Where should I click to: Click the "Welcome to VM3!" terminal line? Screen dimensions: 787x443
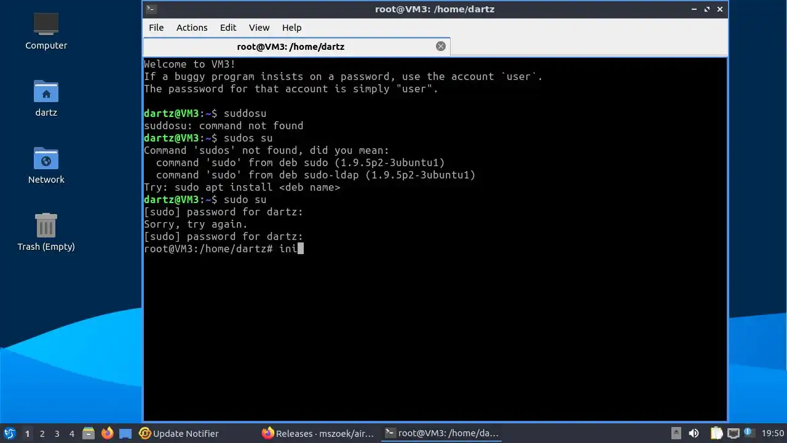point(190,64)
